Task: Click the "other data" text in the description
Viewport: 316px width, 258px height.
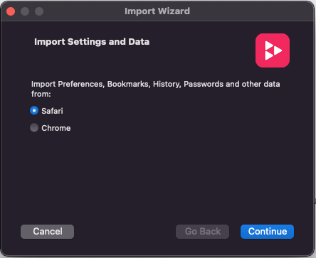Action: pos(260,84)
